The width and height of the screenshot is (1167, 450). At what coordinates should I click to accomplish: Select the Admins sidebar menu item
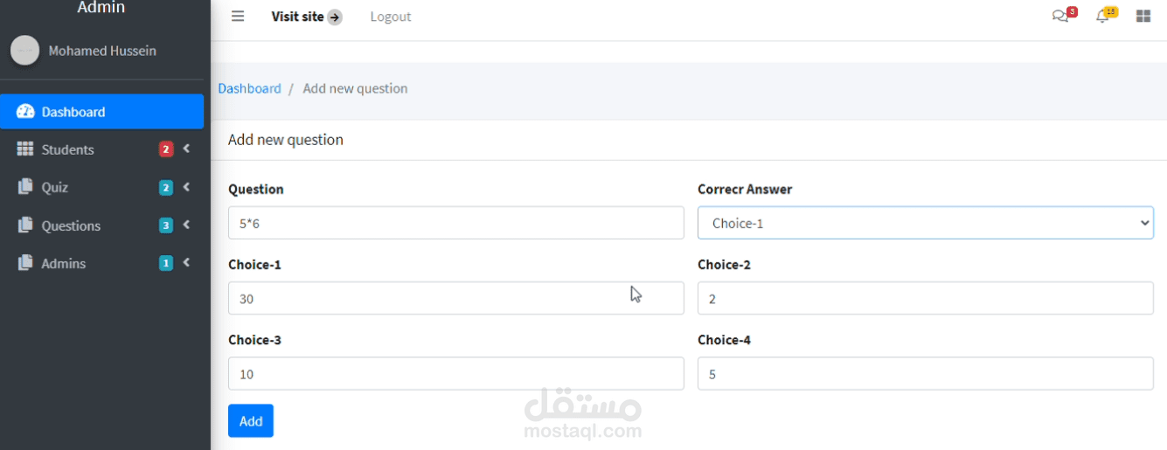64,263
